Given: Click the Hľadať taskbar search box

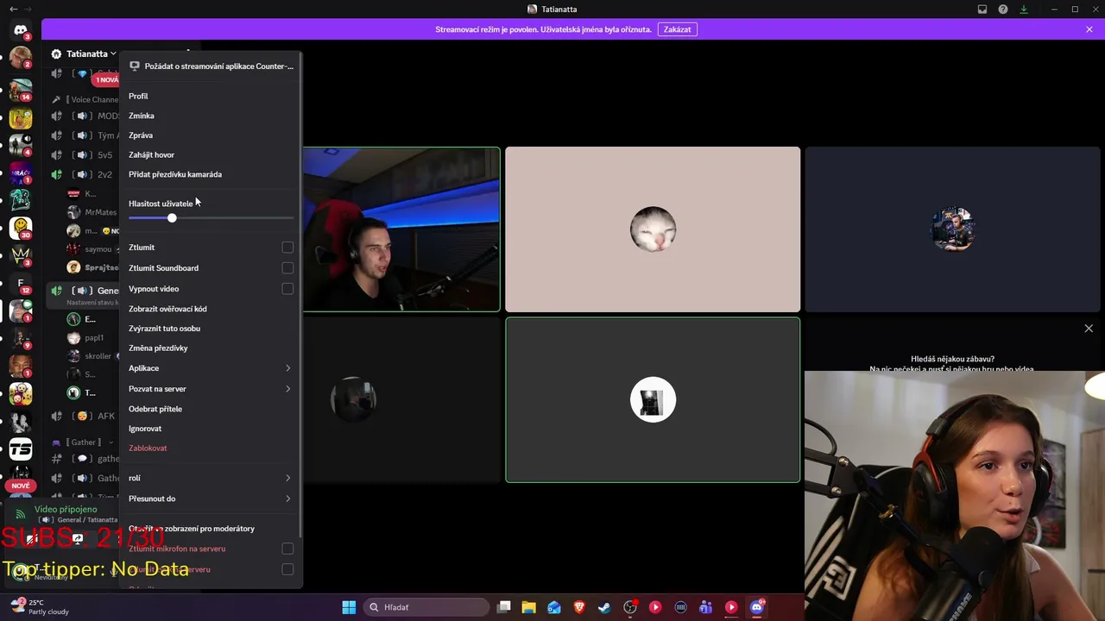Looking at the screenshot, I should point(426,607).
